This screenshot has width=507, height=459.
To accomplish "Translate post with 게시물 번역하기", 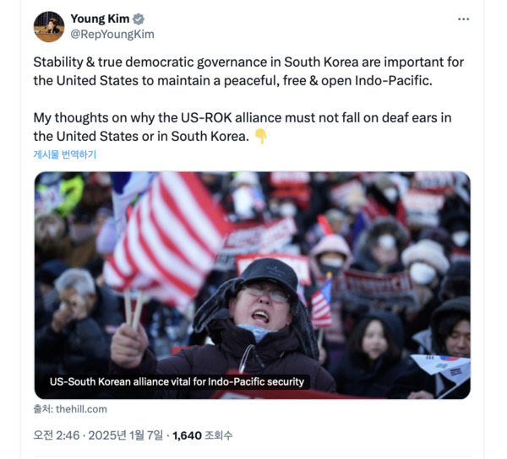I will point(65,154).
